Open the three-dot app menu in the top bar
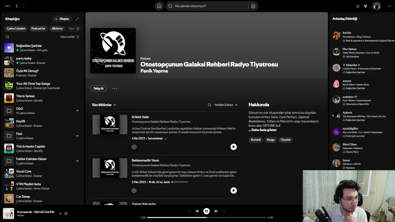This screenshot has height=222, width=395. point(7,6)
